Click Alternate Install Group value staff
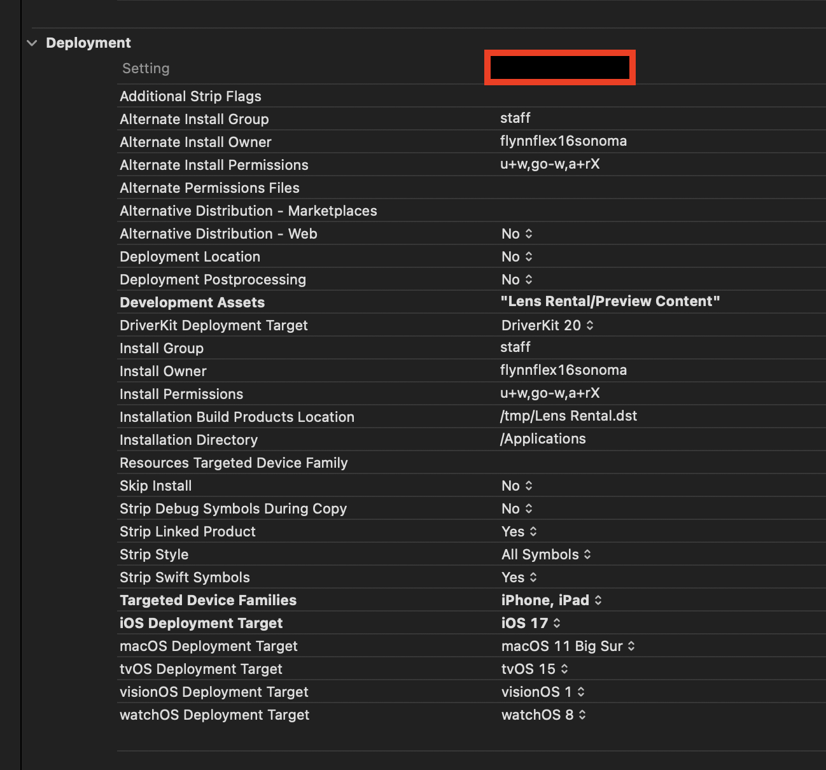The width and height of the screenshot is (826, 770). click(515, 118)
